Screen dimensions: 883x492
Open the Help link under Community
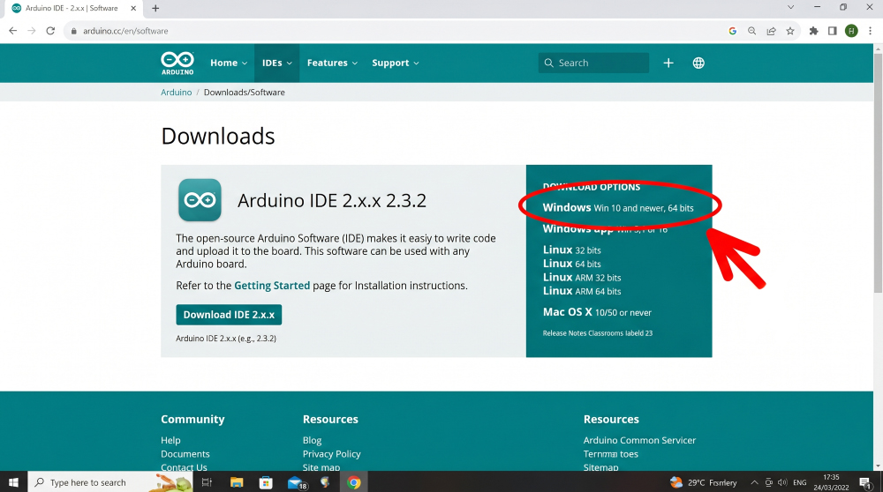(170, 440)
